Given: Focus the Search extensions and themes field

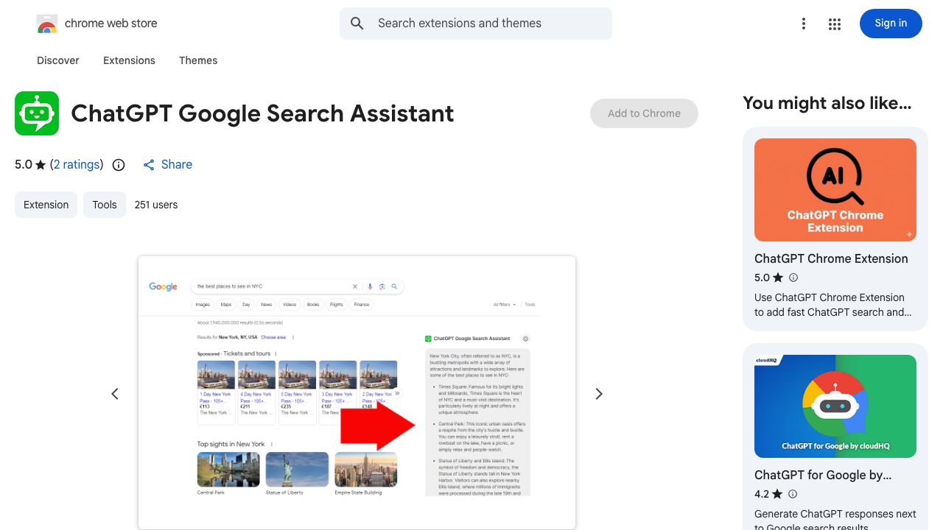Looking at the screenshot, I should (x=476, y=24).
